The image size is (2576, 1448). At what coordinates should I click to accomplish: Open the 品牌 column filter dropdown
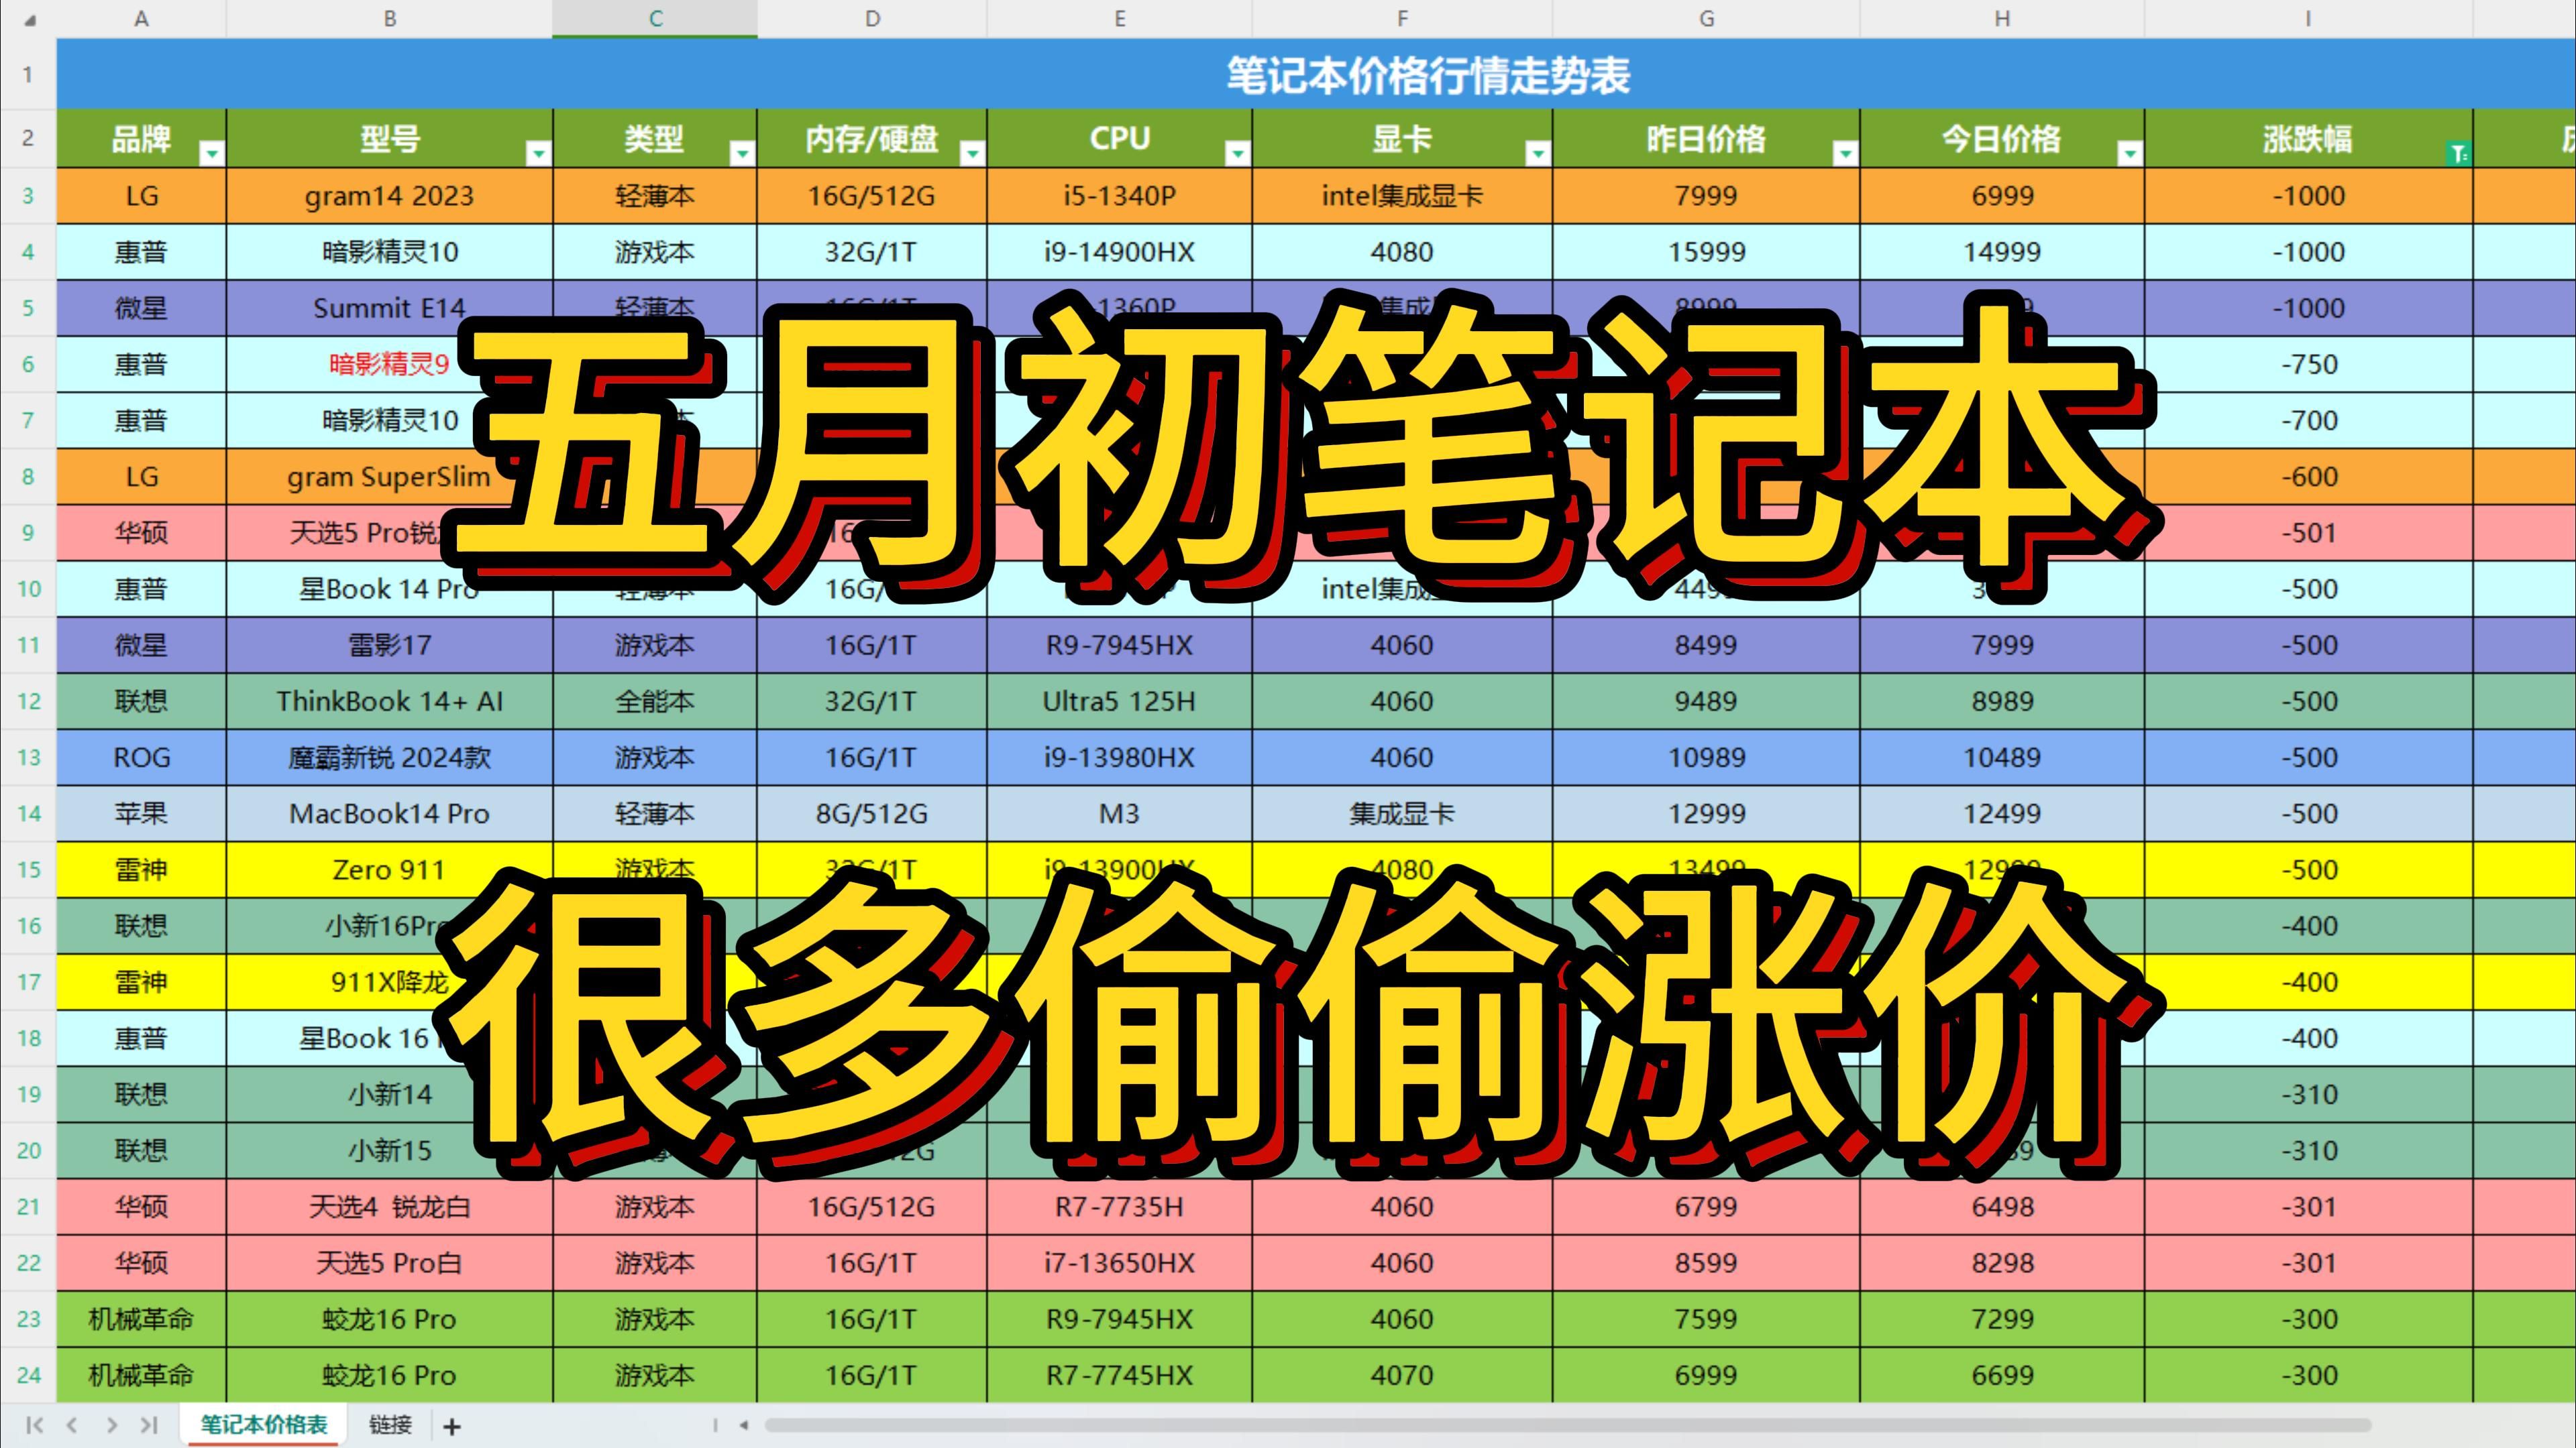(x=212, y=153)
